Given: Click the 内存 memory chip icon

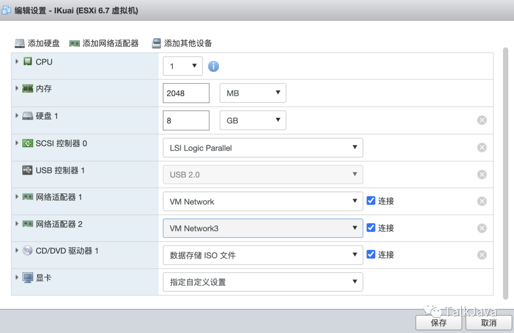Looking at the screenshot, I should 28,88.
